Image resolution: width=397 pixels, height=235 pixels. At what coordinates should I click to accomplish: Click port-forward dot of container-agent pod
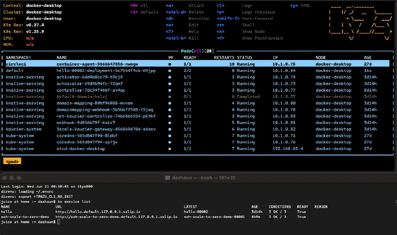coord(170,64)
